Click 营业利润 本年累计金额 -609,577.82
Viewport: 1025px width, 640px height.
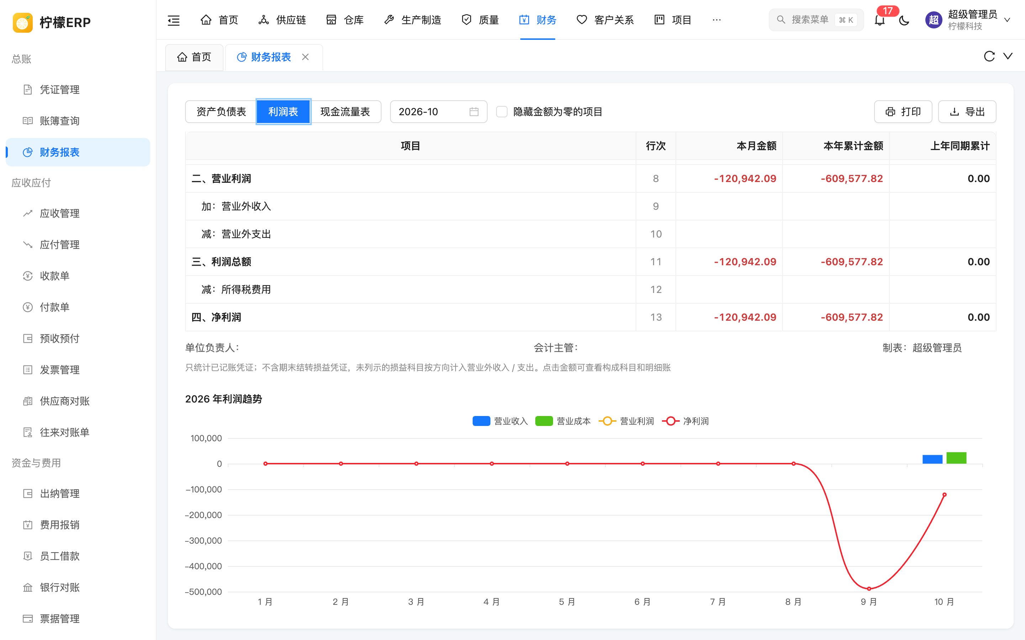click(x=852, y=178)
